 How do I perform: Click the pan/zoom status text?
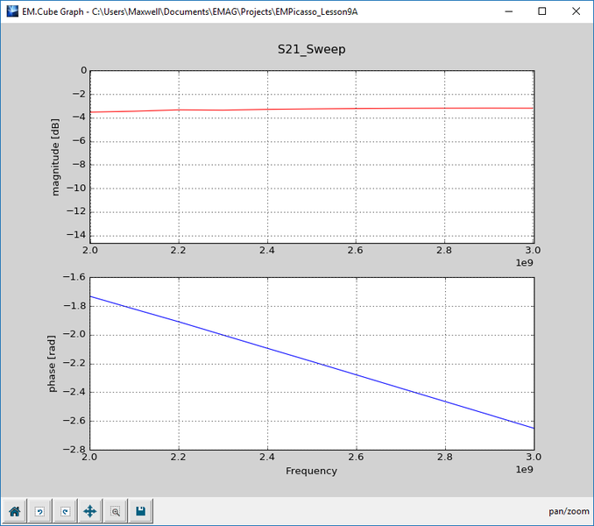569,512
